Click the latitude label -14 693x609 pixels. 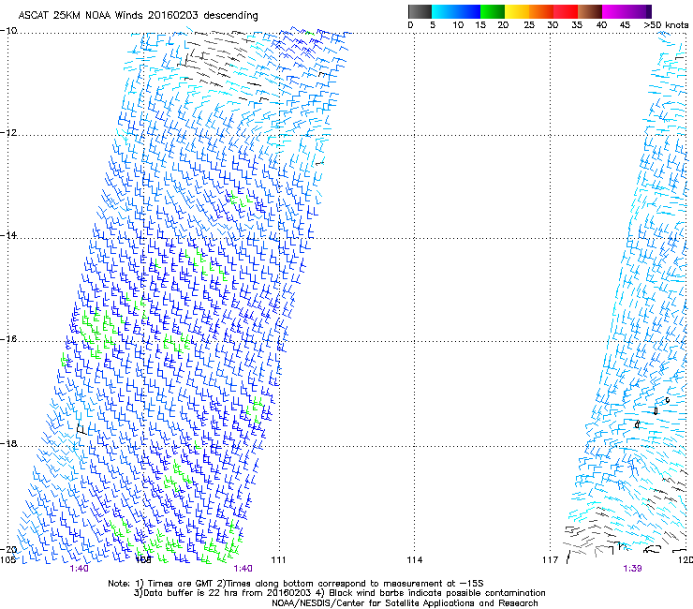pyautogui.click(x=8, y=235)
